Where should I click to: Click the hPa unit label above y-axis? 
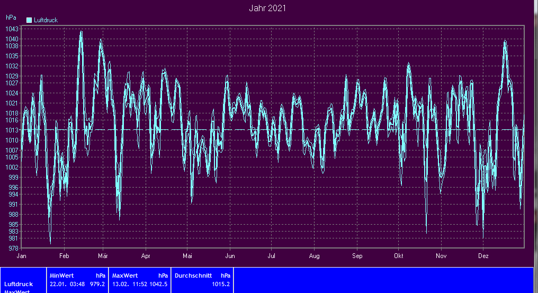click(11, 17)
